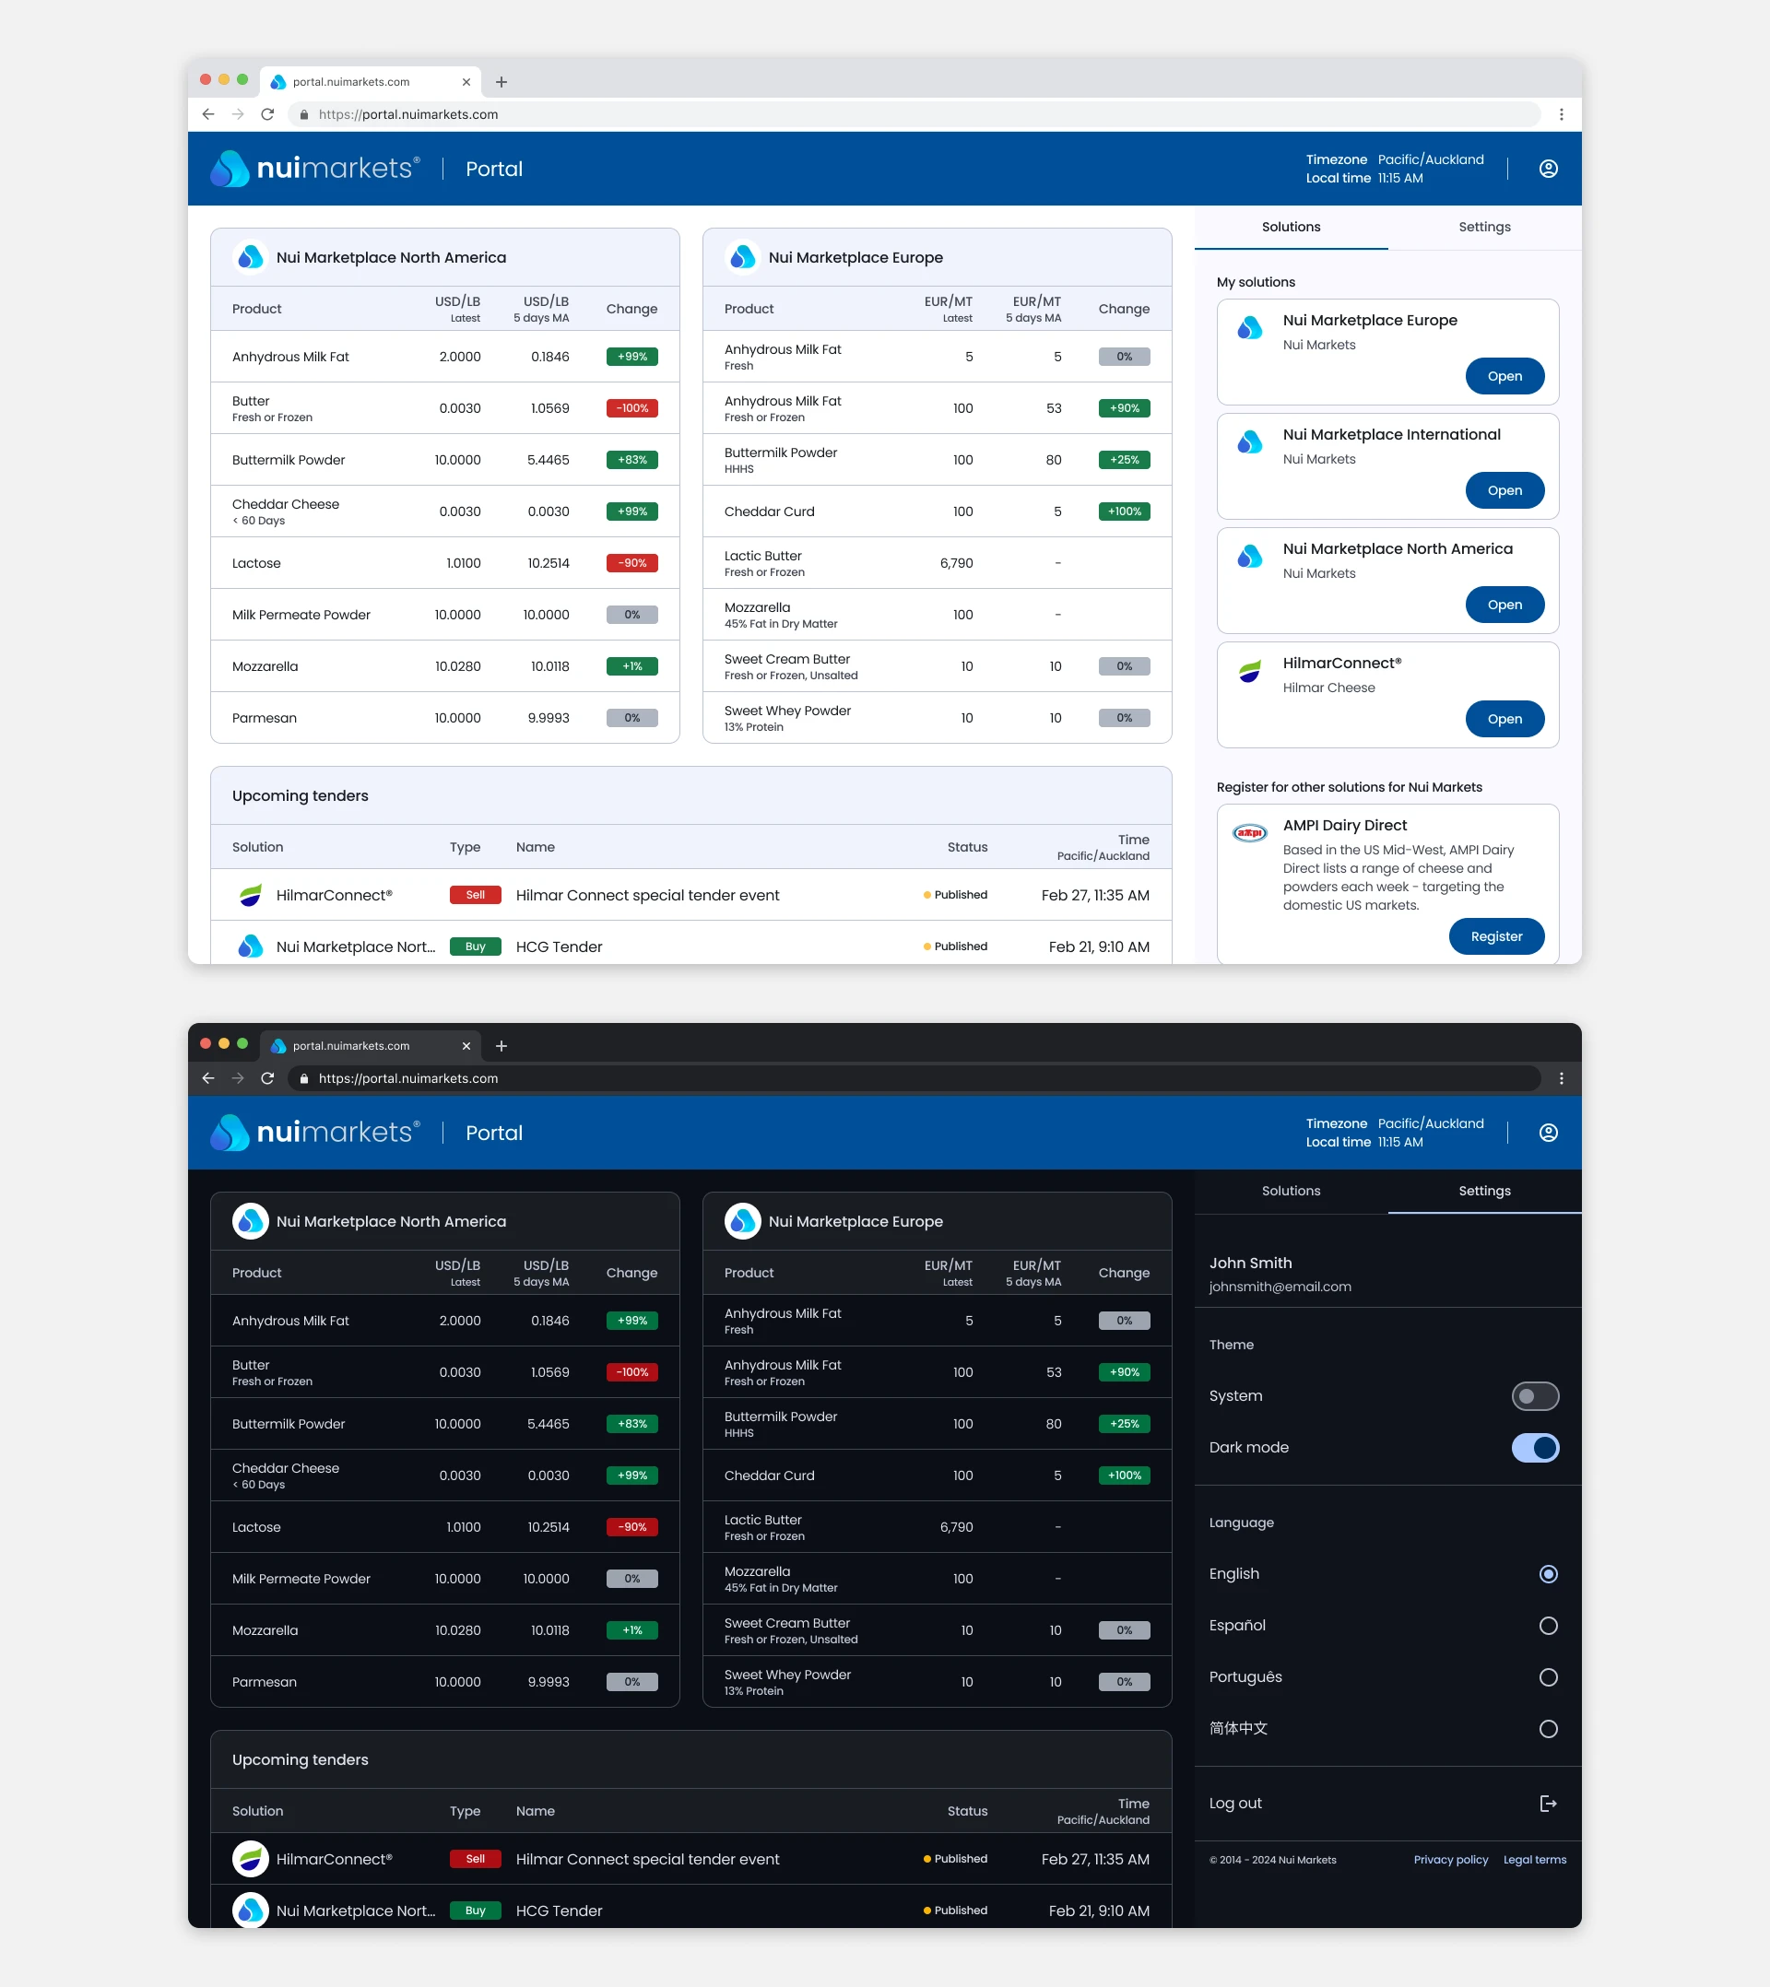Click the address bar in the dark browser window

(x=914, y=1078)
